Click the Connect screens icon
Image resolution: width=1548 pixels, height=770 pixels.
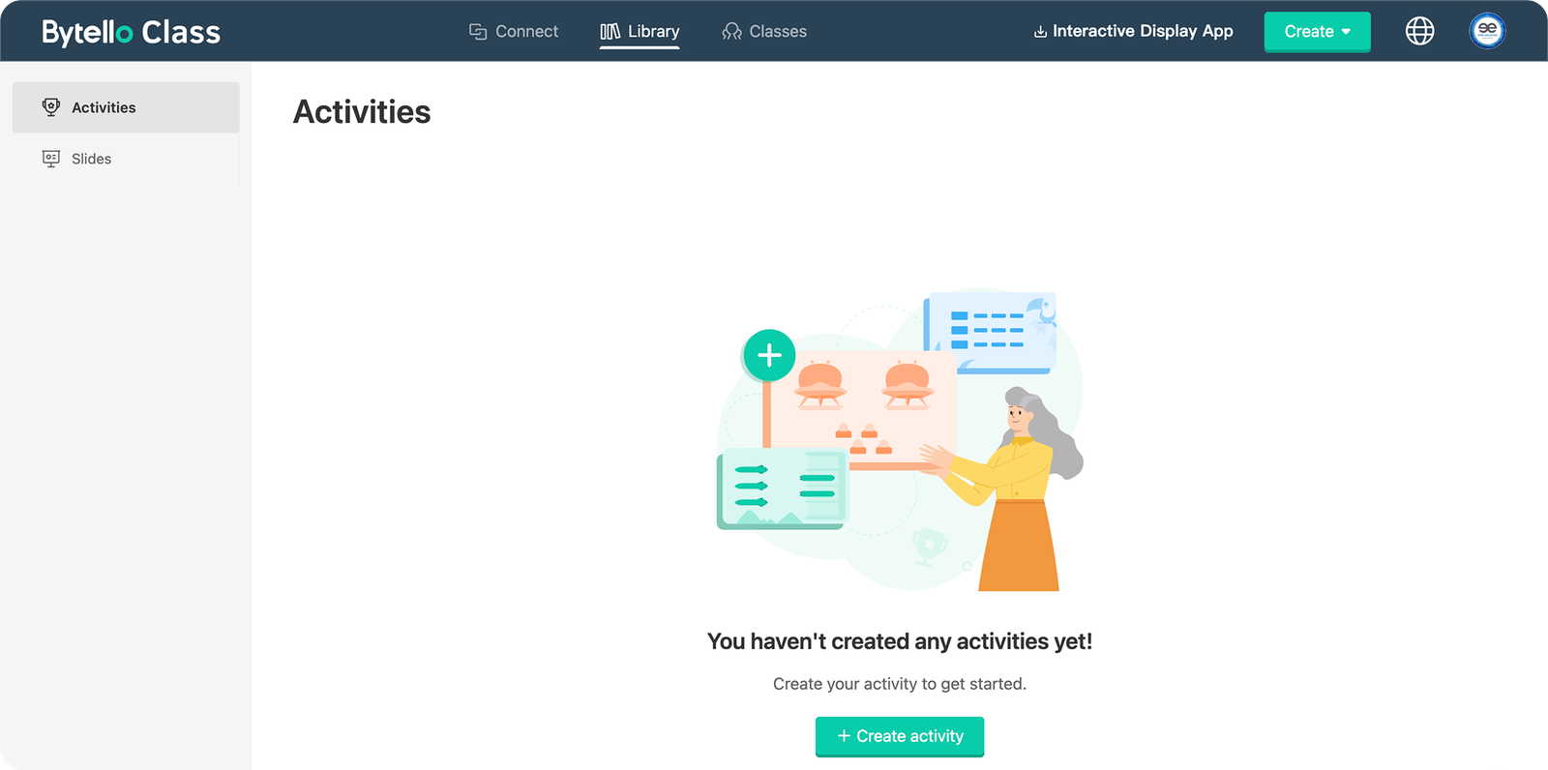pyautogui.click(x=478, y=32)
